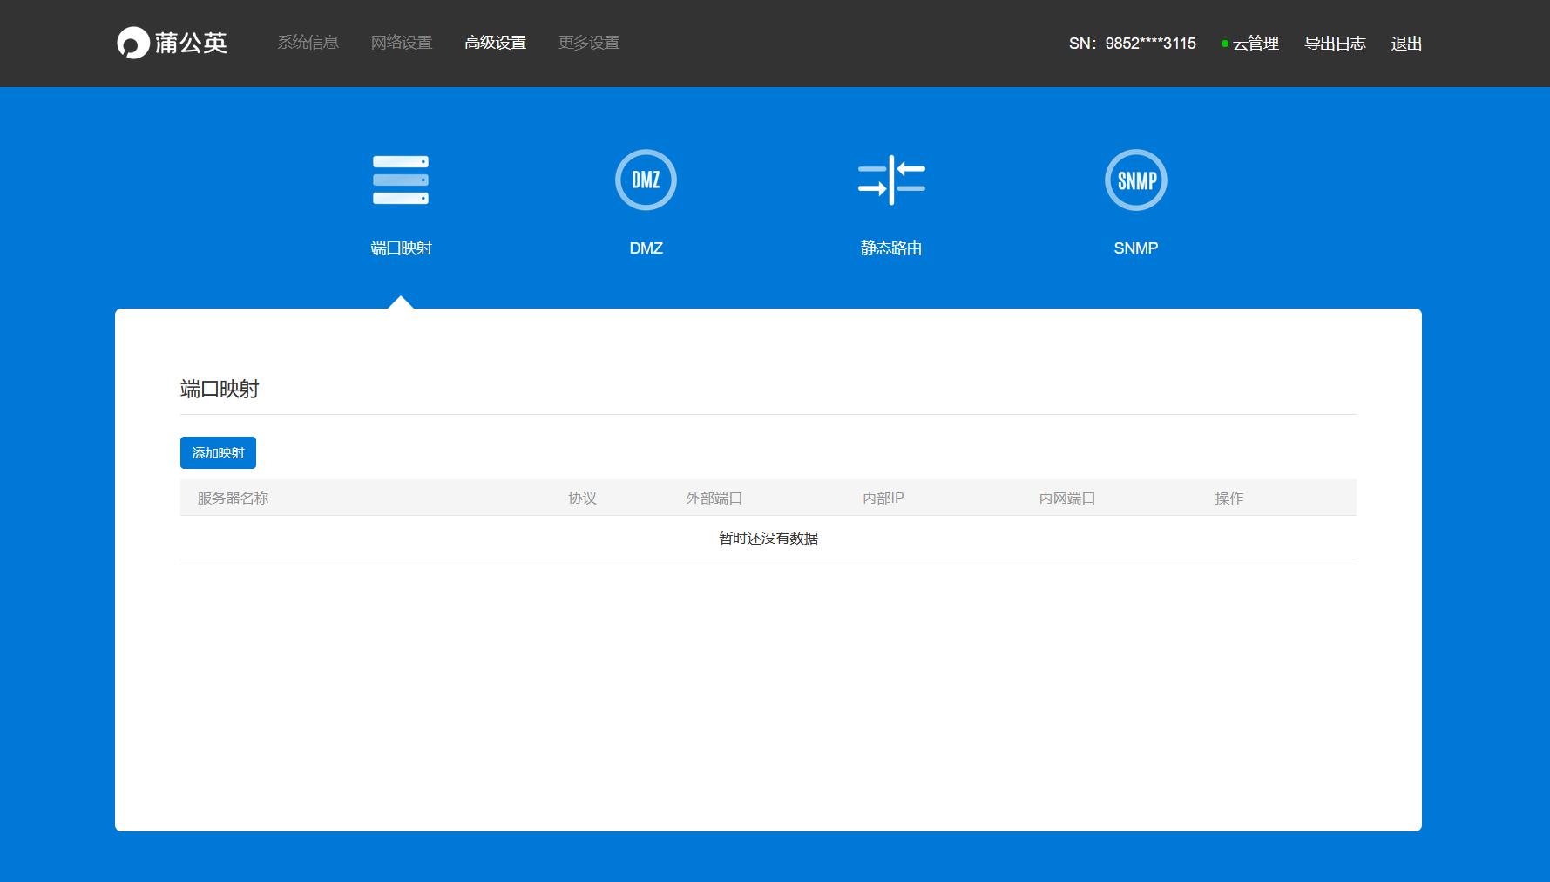The image size is (1550, 882).
Task: Select the 高级设置 menu item
Action: pyautogui.click(x=495, y=43)
